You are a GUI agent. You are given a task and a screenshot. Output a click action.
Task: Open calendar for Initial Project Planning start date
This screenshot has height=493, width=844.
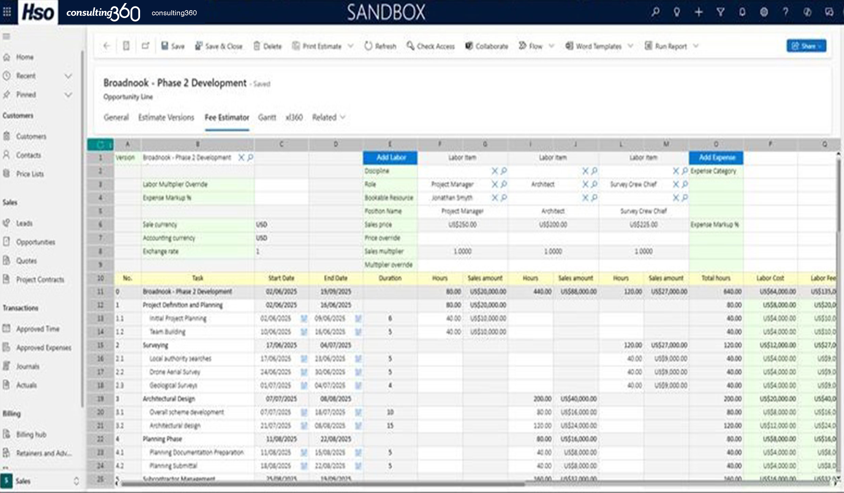304,318
